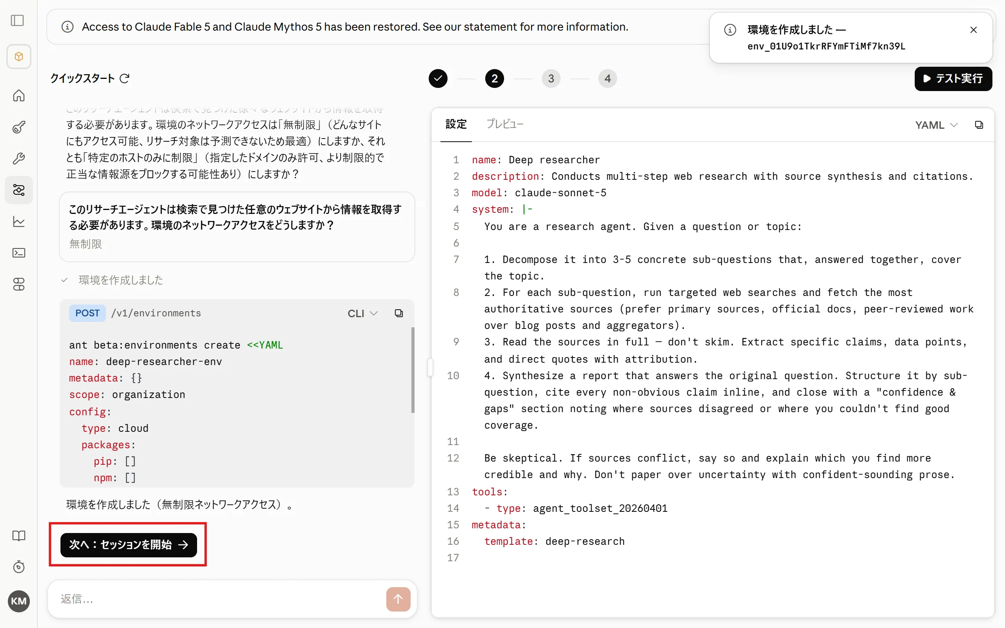Open the batches stacked-pills sidebar icon
This screenshot has width=1005, height=628.
tap(19, 284)
